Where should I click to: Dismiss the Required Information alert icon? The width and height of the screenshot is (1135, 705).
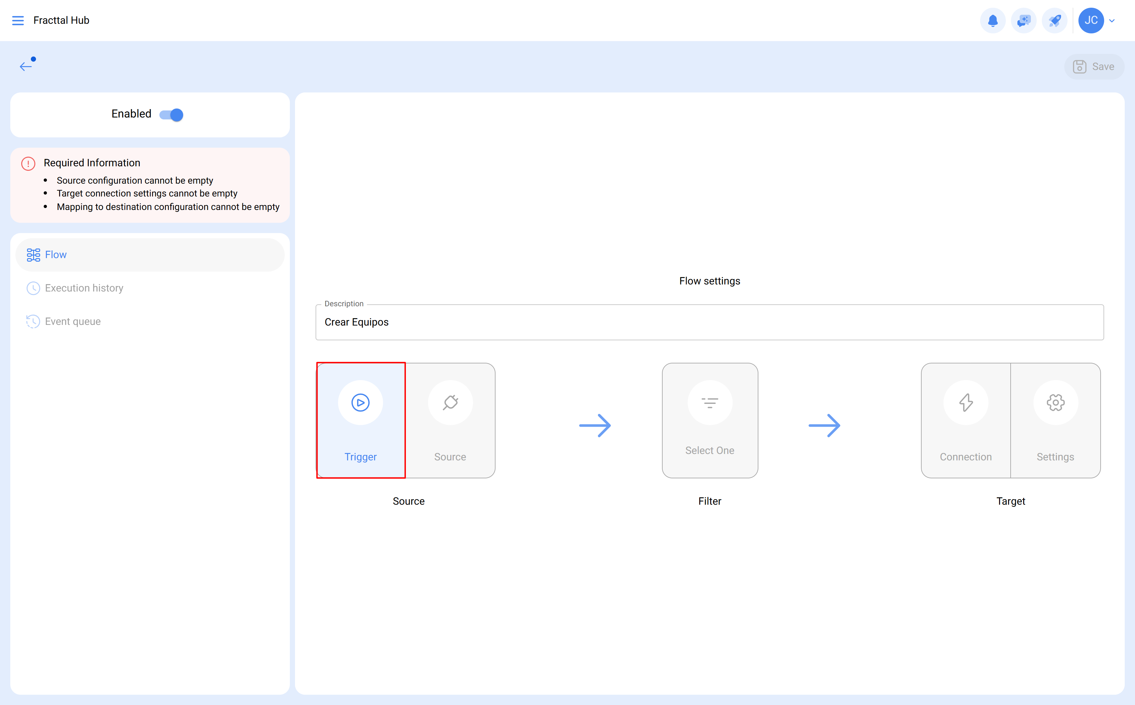coord(28,163)
